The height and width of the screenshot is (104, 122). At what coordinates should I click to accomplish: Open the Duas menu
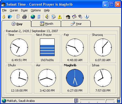[x=24, y=11]
